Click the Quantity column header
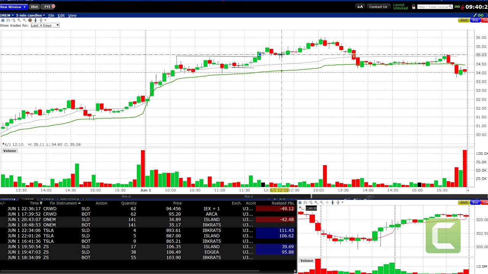The width and height of the screenshot is (488, 274). (x=129, y=203)
